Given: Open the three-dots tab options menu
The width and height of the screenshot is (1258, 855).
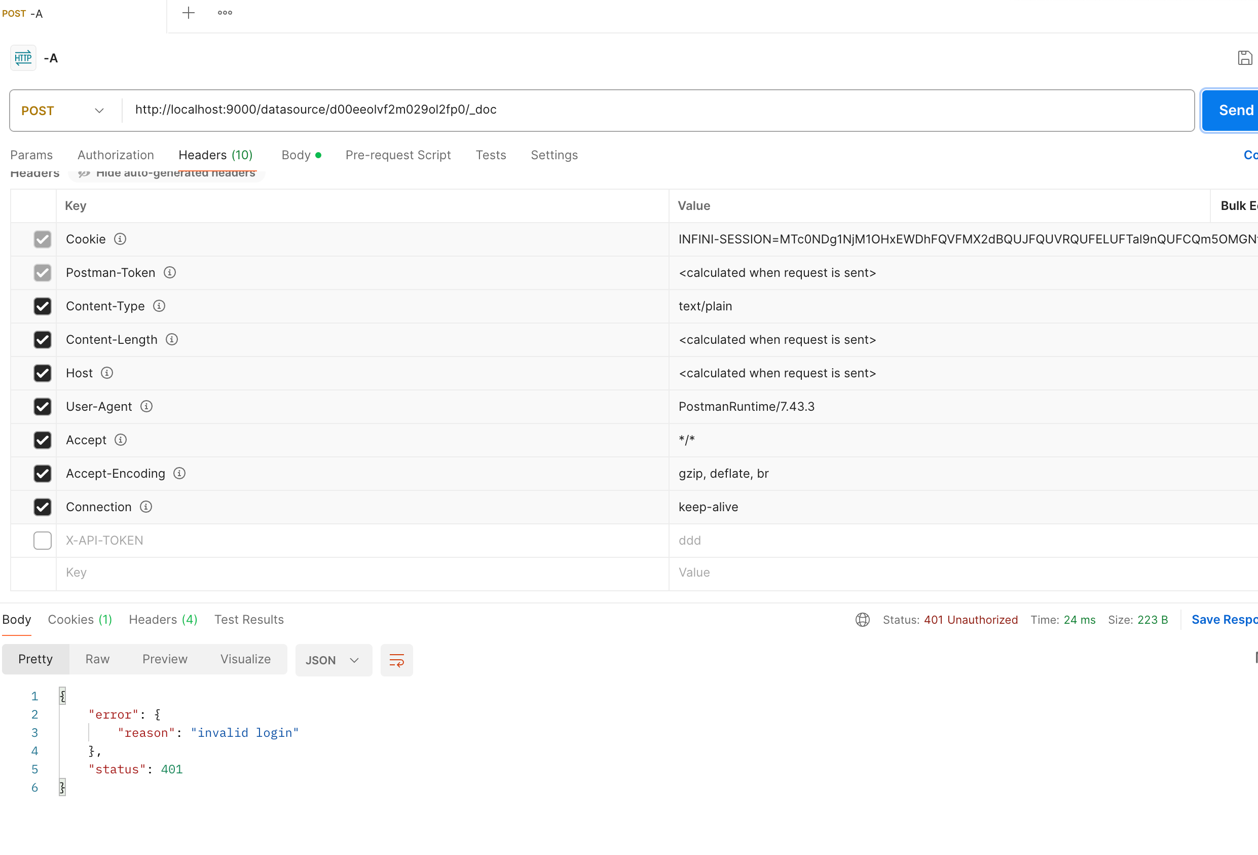Looking at the screenshot, I should pyautogui.click(x=225, y=13).
